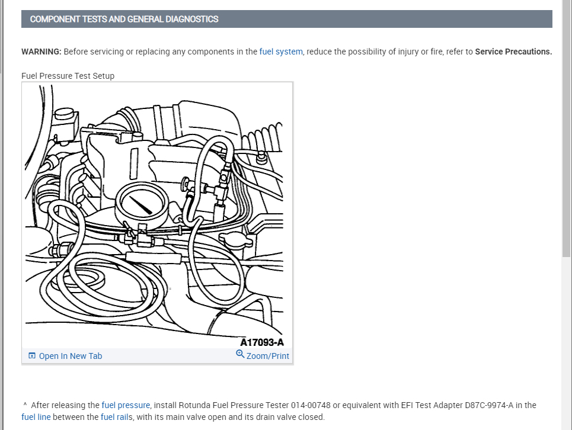Open the 'fuel system' link in warning

pos(281,52)
